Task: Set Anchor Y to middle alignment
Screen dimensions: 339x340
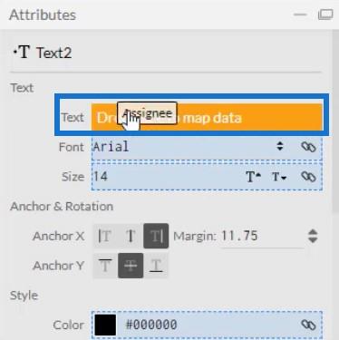Action: (x=131, y=266)
